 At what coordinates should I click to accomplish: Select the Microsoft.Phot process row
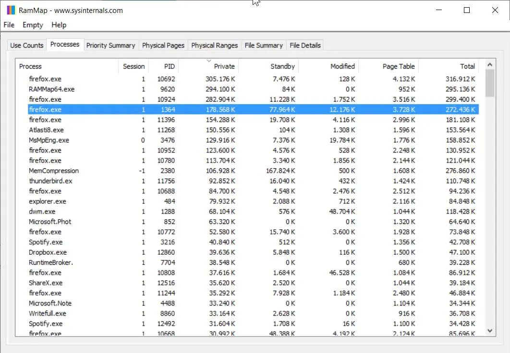pos(253,222)
